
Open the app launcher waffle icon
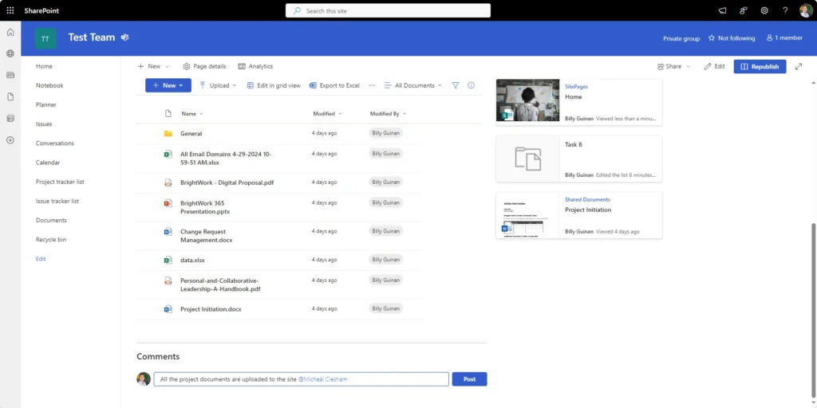[x=10, y=10]
